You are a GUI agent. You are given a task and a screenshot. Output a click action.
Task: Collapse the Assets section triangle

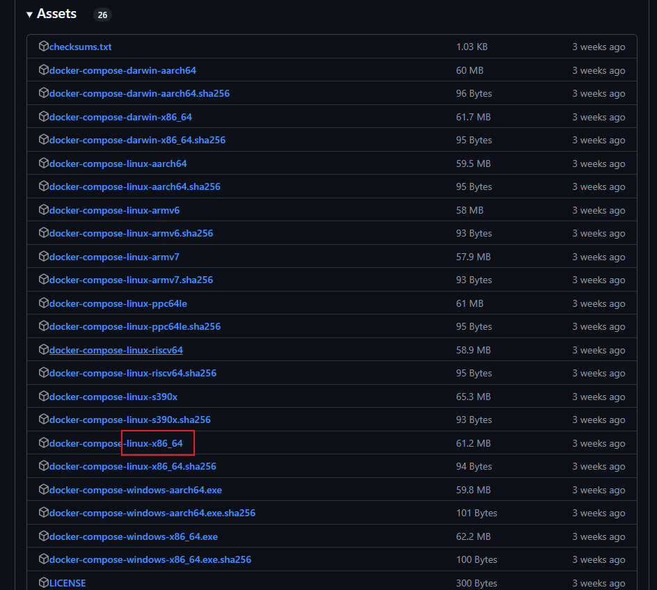coord(29,15)
